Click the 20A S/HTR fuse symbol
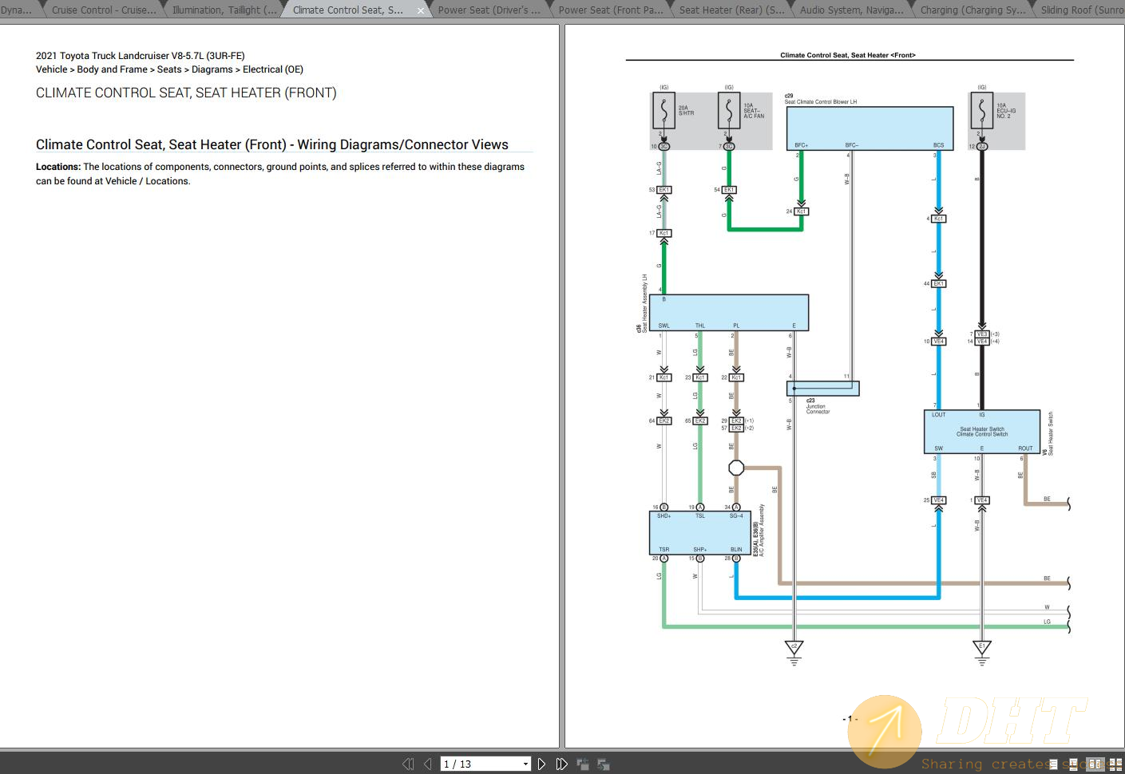 click(x=664, y=111)
